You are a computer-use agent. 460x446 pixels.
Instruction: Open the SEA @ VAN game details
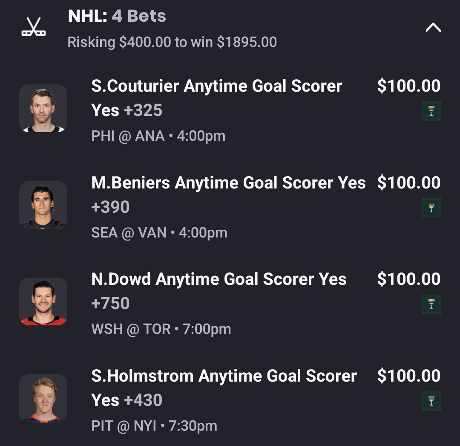click(x=159, y=233)
